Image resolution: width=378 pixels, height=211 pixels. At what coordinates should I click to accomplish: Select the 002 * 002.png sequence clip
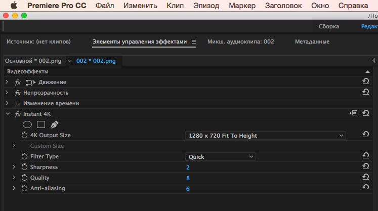click(x=96, y=61)
